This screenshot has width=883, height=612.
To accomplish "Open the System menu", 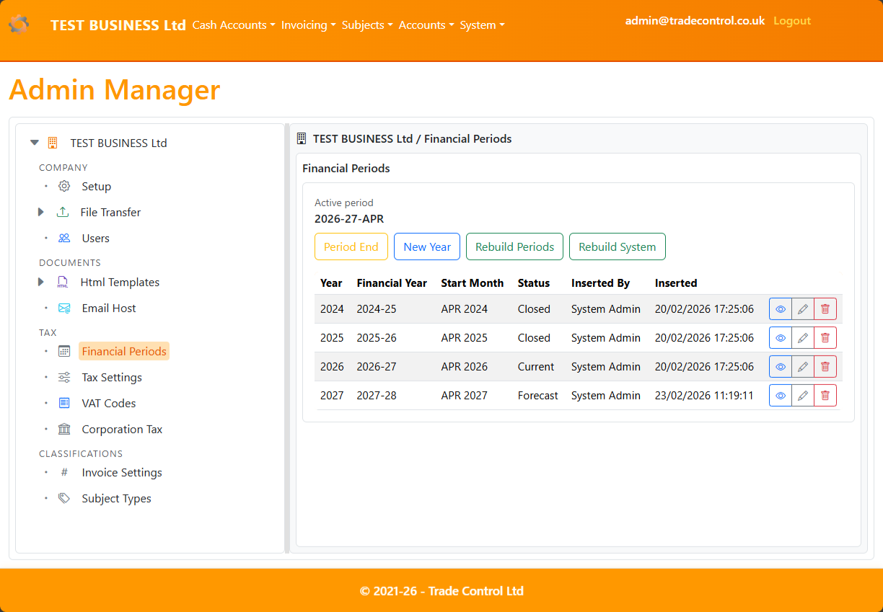I will [482, 25].
